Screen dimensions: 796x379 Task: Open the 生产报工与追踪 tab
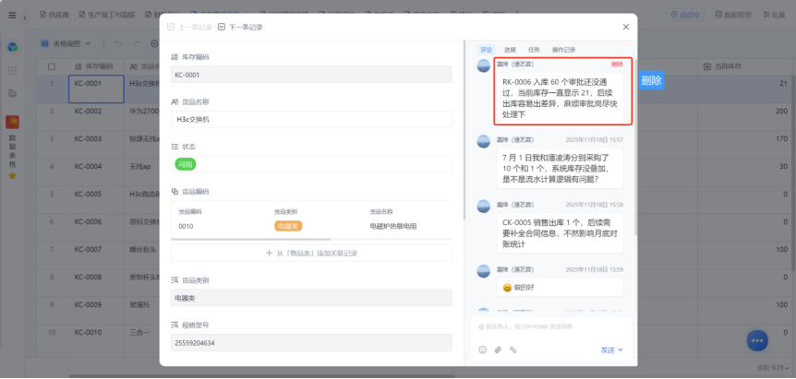point(106,15)
